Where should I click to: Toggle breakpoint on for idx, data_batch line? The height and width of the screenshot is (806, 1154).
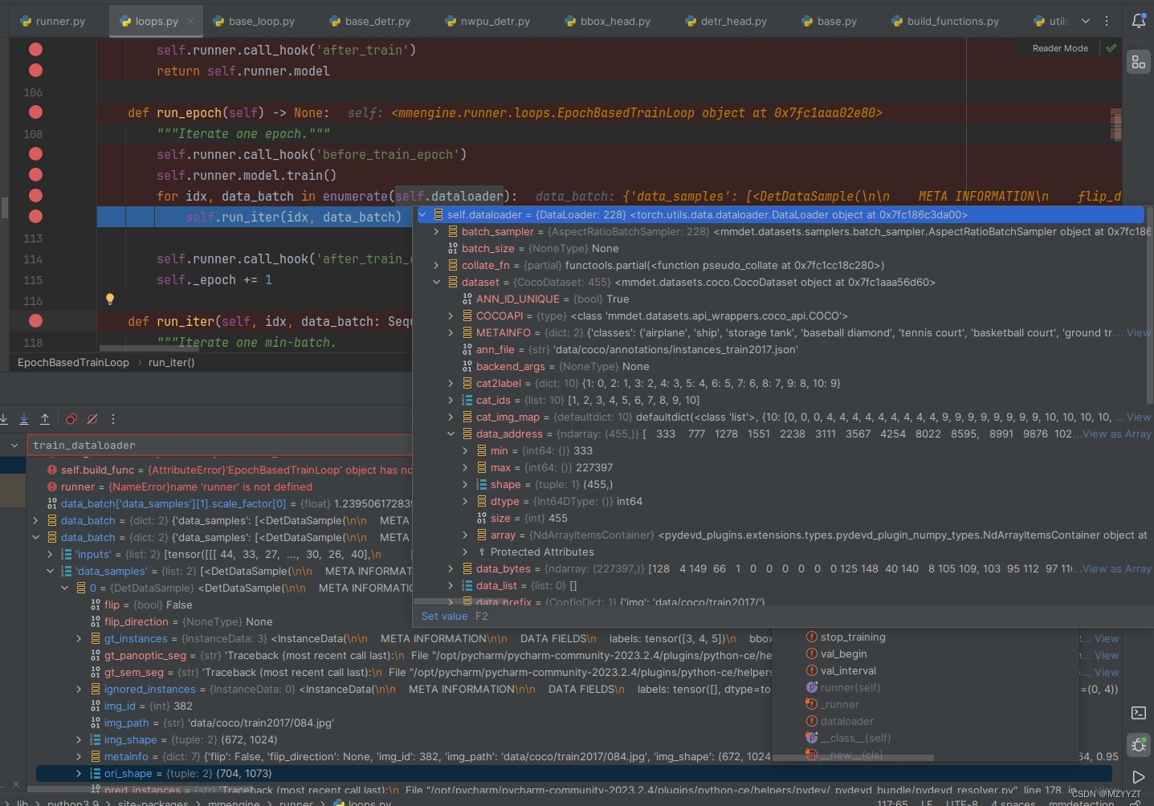pyautogui.click(x=35, y=196)
